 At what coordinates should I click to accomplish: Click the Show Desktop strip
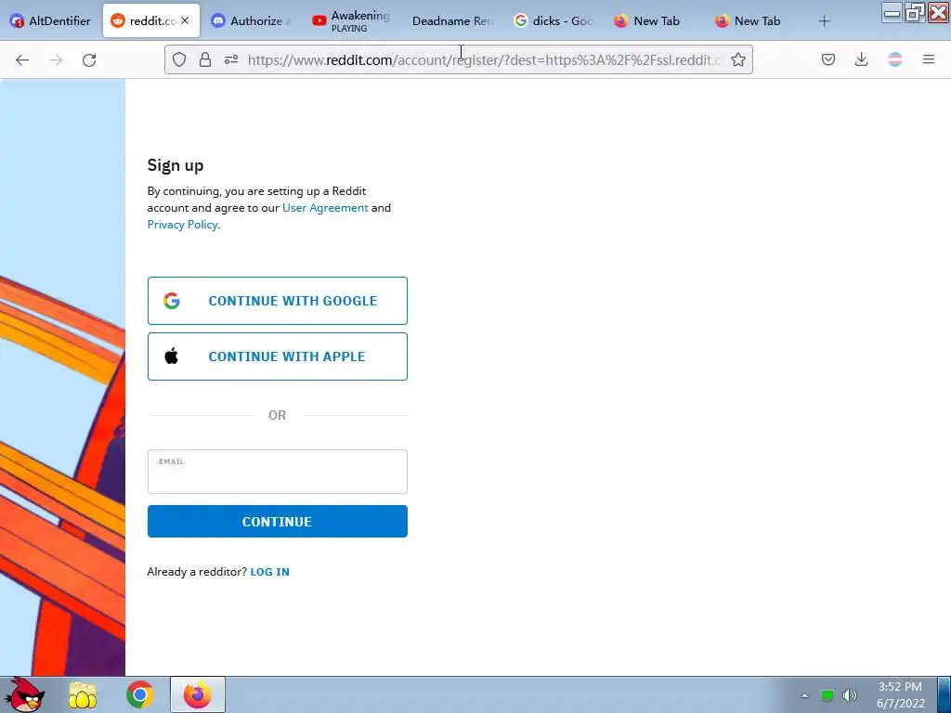coord(944,694)
